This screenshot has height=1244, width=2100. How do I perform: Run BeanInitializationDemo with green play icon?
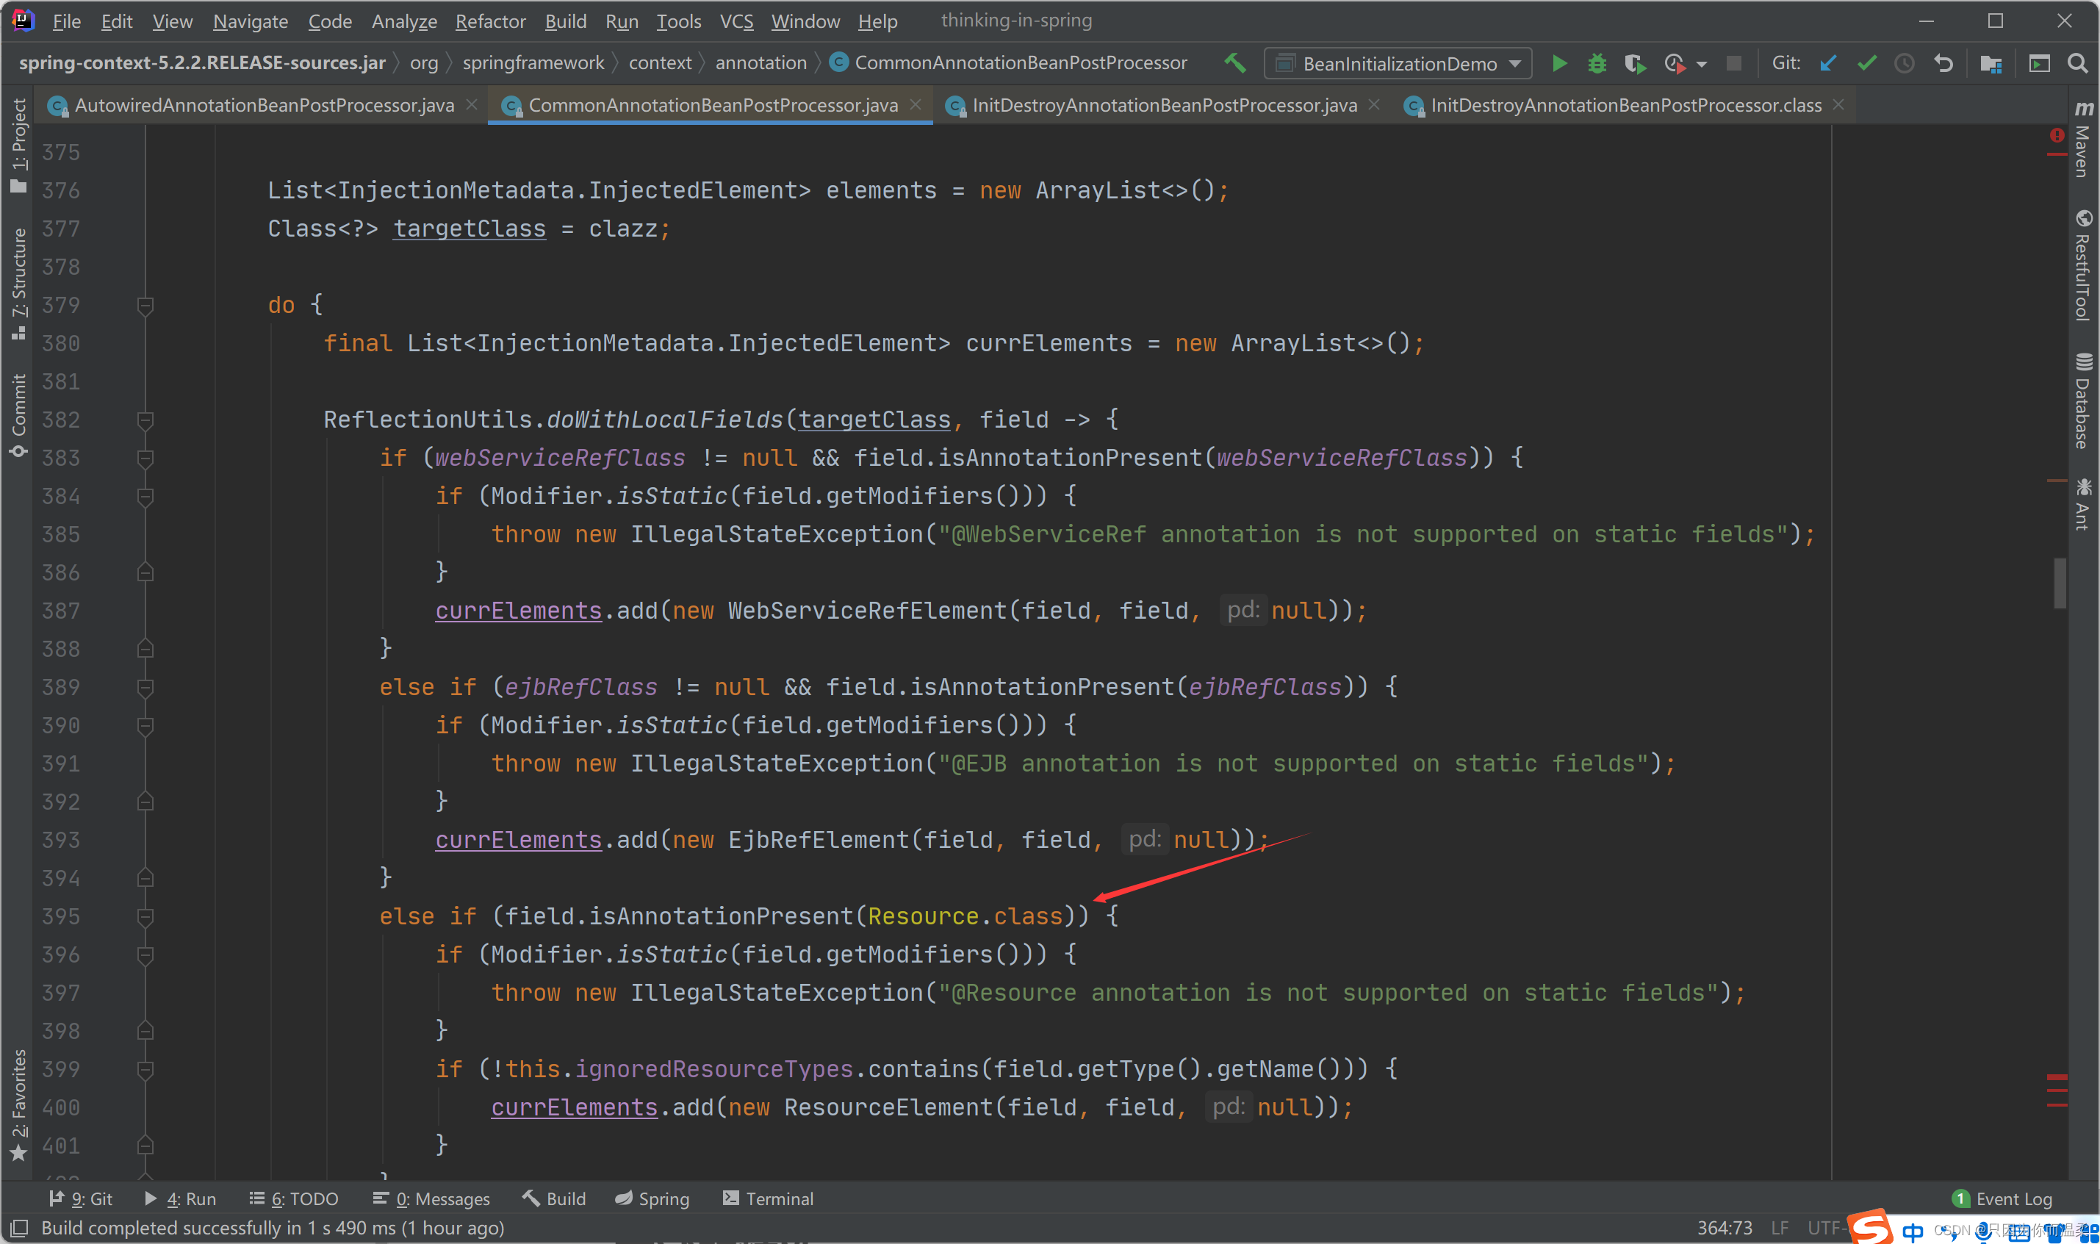[1558, 64]
